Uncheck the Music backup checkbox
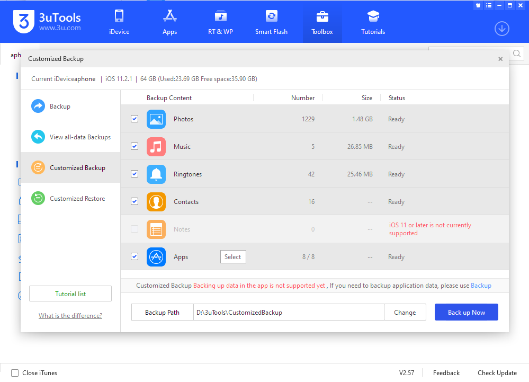Viewport: 529px width, 382px height. (135, 147)
